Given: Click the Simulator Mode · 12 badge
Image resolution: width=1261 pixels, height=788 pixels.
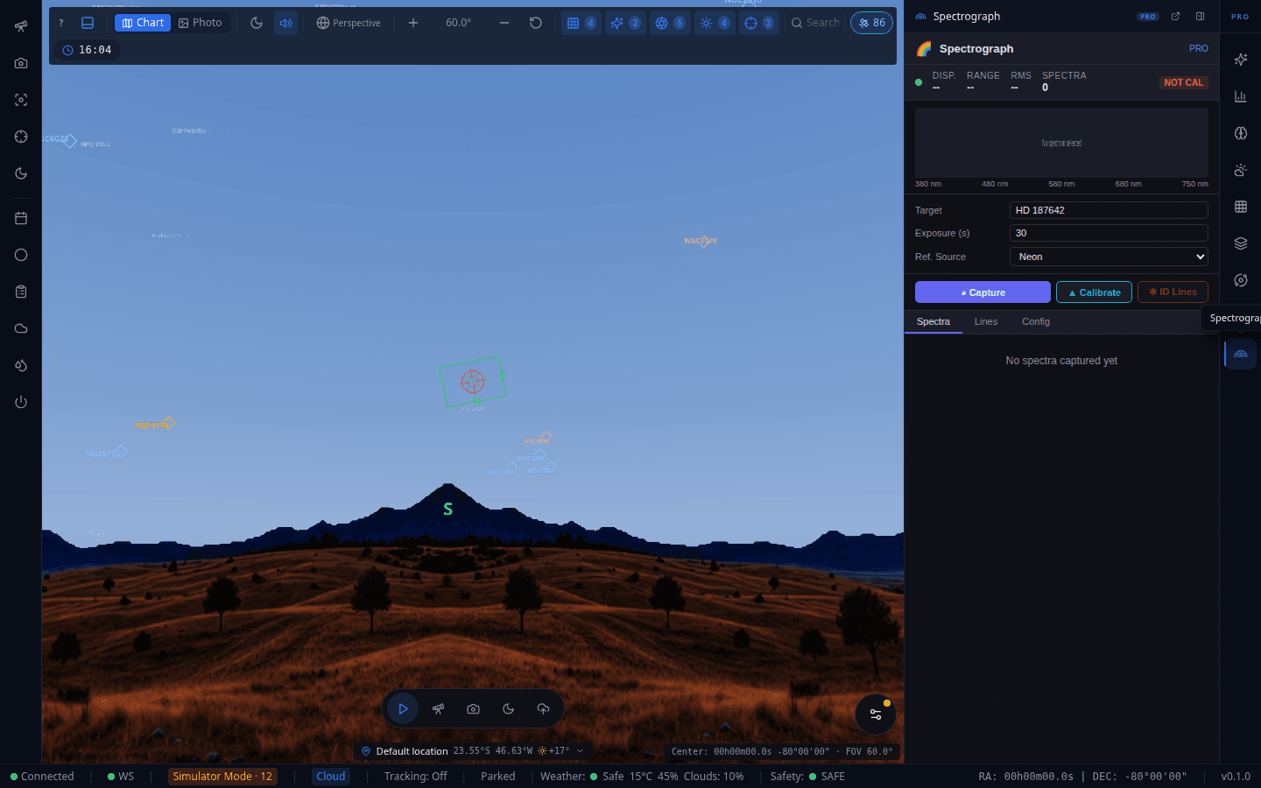Looking at the screenshot, I should tap(222, 777).
